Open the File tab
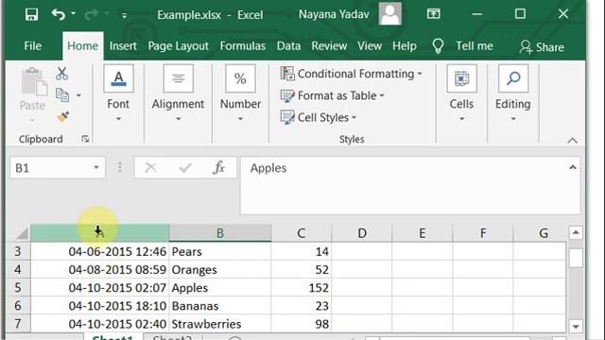The height and width of the screenshot is (340, 605). point(32,46)
